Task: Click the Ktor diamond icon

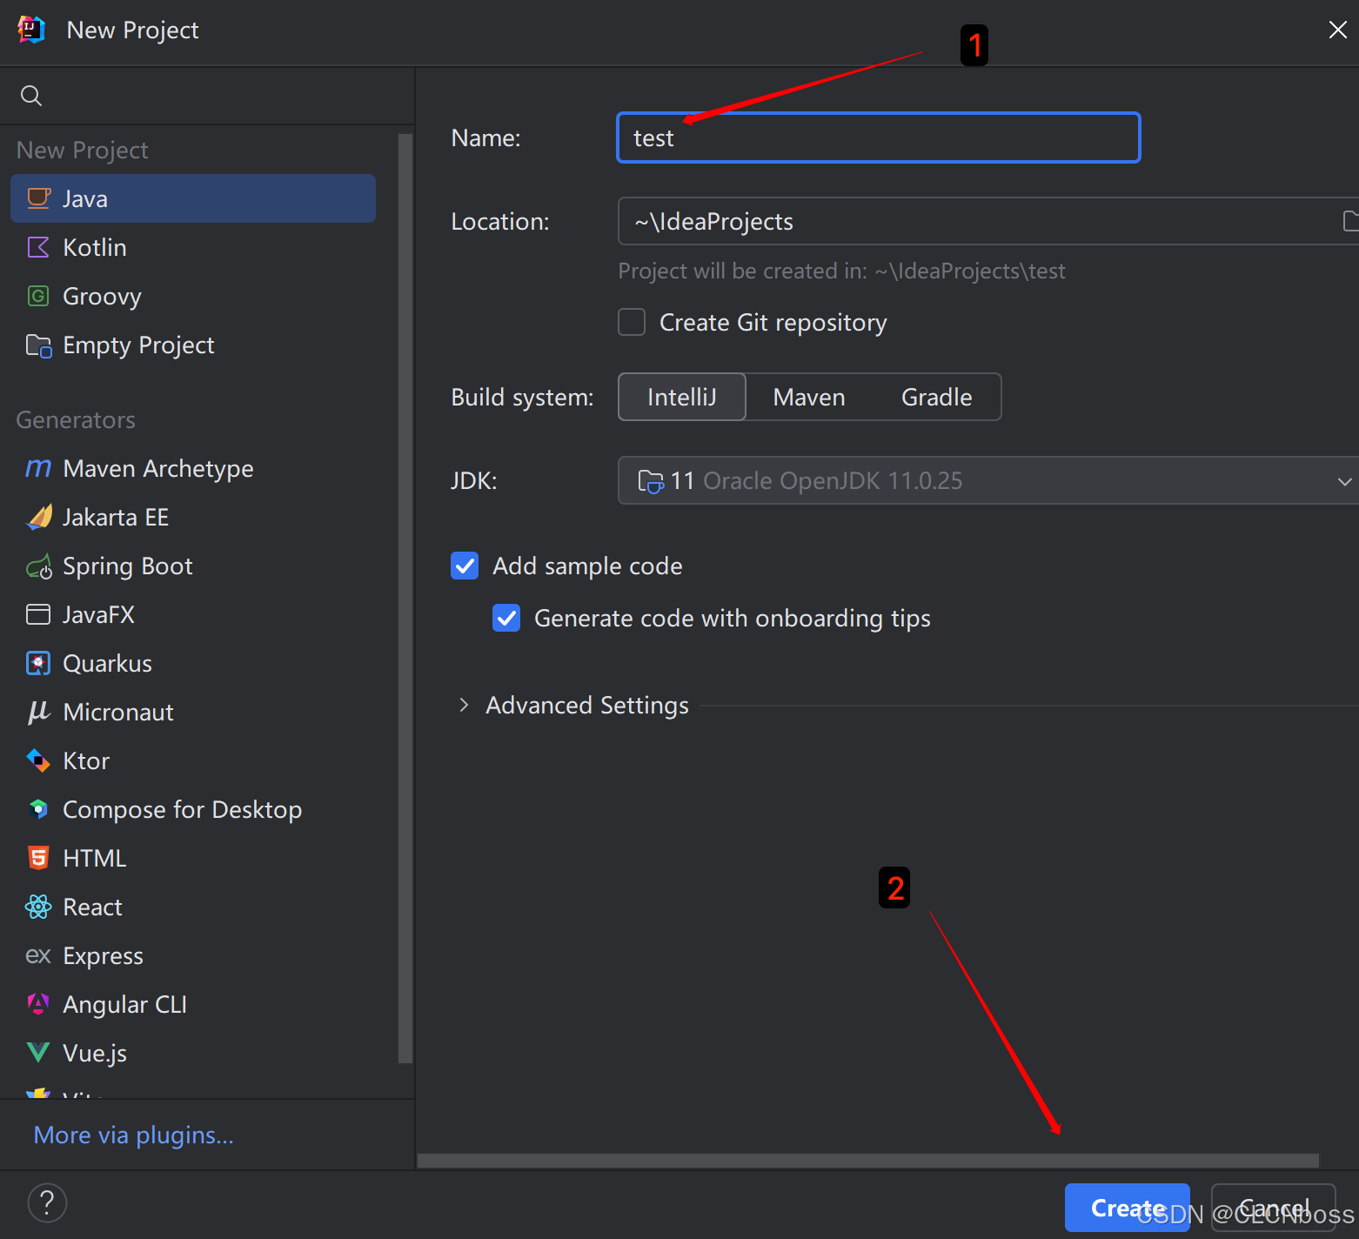Action: (x=38, y=760)
